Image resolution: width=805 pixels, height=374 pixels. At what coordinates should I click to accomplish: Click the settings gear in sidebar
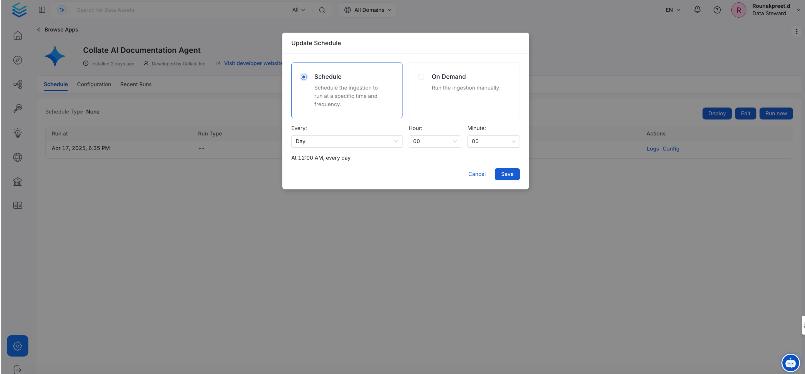click(17, 345)
